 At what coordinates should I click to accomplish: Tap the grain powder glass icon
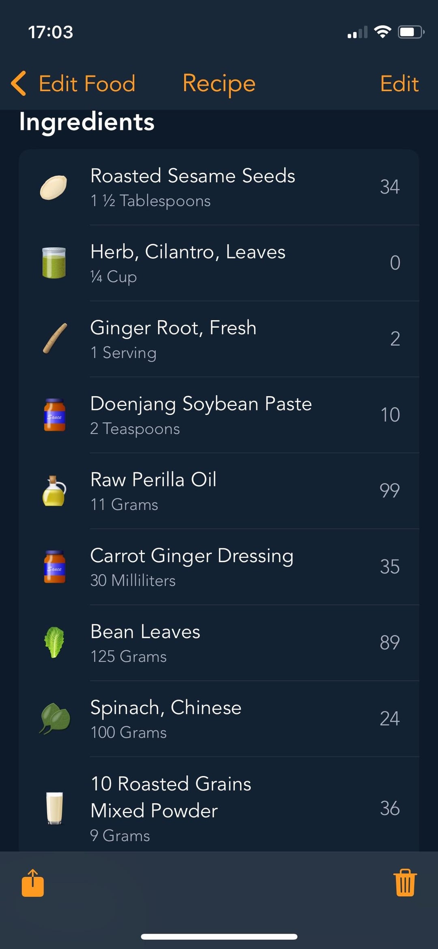pos(54,808)
